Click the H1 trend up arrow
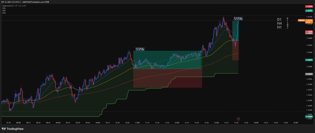Viewport: 315px width, 133px height. (287, 27)
